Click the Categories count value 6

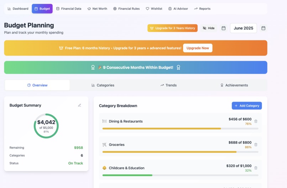(82, 155)
